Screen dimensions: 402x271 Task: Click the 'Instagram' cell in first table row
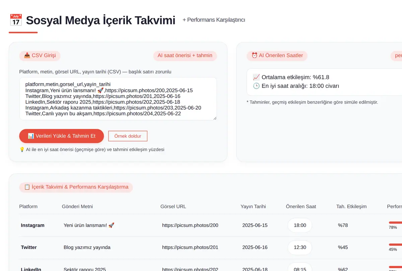coord(32,225)
